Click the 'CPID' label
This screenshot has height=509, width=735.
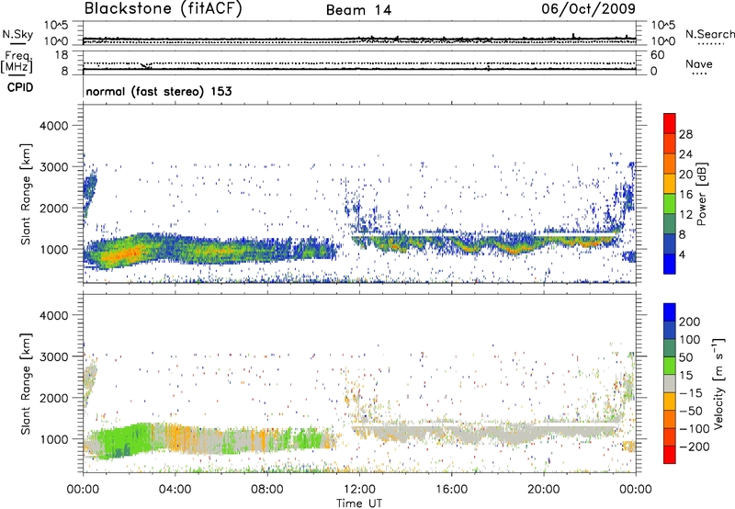click(x=20, y=87)
